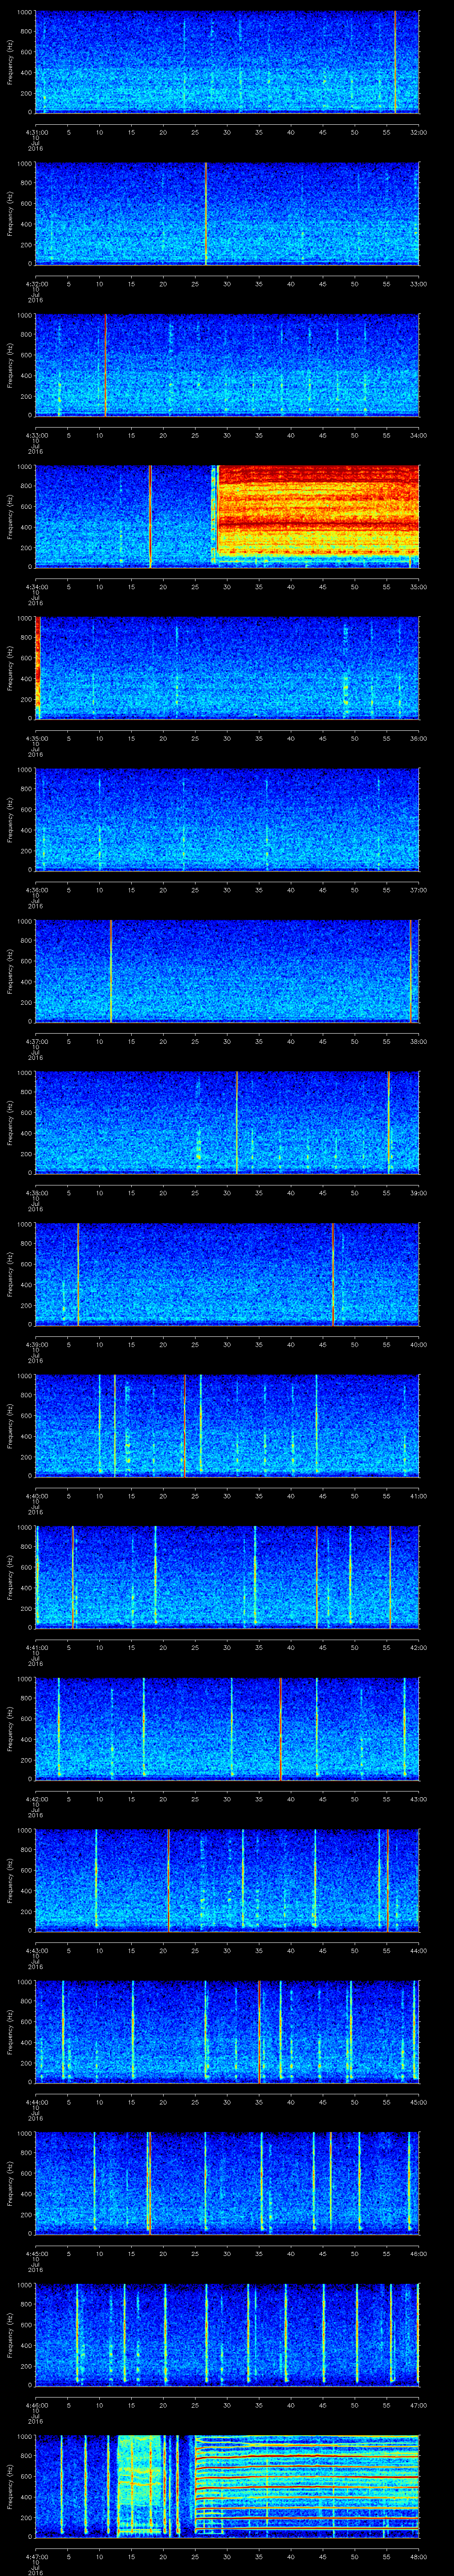
Task: Click the broadband red noise block in the 4:34 spectrogram
Action: [x=317, y=511]
